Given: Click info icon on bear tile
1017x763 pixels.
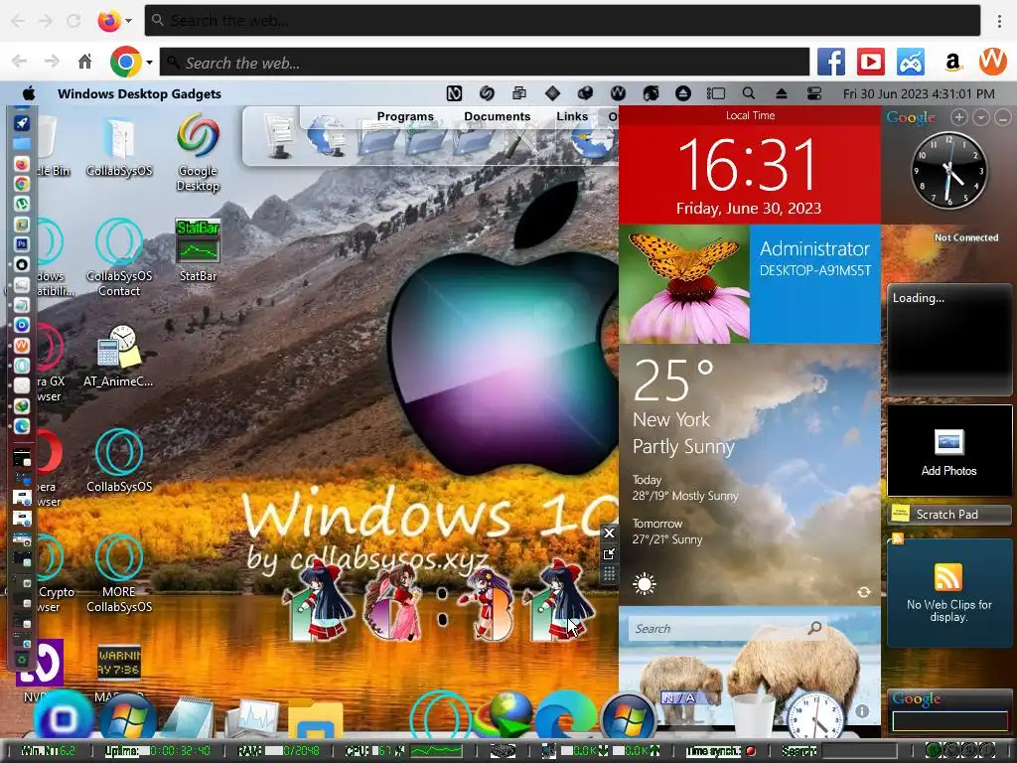Looking at the screenshot, I should 861,711.
